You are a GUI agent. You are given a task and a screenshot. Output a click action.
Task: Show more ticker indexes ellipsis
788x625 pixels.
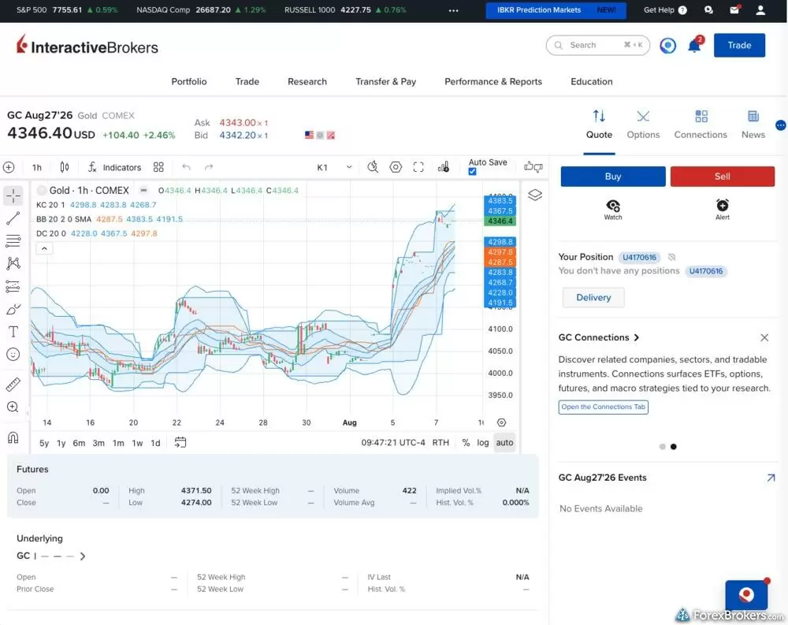pos(453,10)
